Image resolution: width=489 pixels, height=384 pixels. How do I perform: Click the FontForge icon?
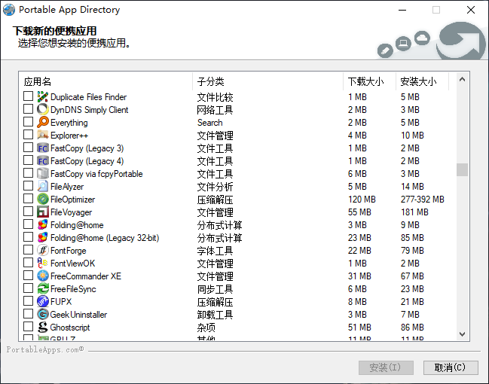tap(43, 250)
